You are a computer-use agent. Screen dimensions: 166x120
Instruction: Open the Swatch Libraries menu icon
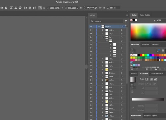click(132, 69)
